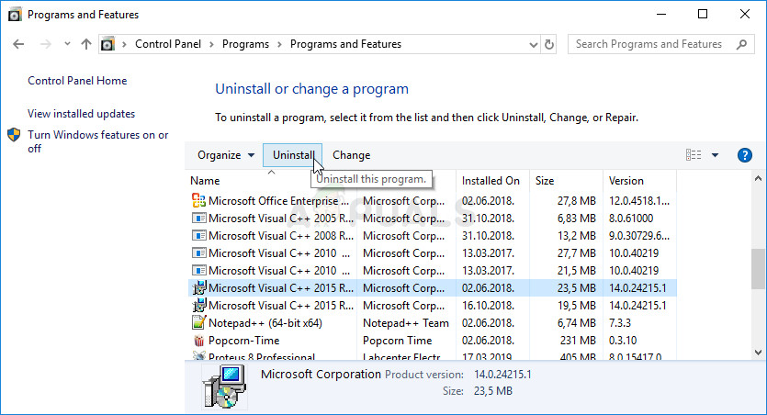Open Control Panel Home link
Screen dimensions: 767x415
77,81
